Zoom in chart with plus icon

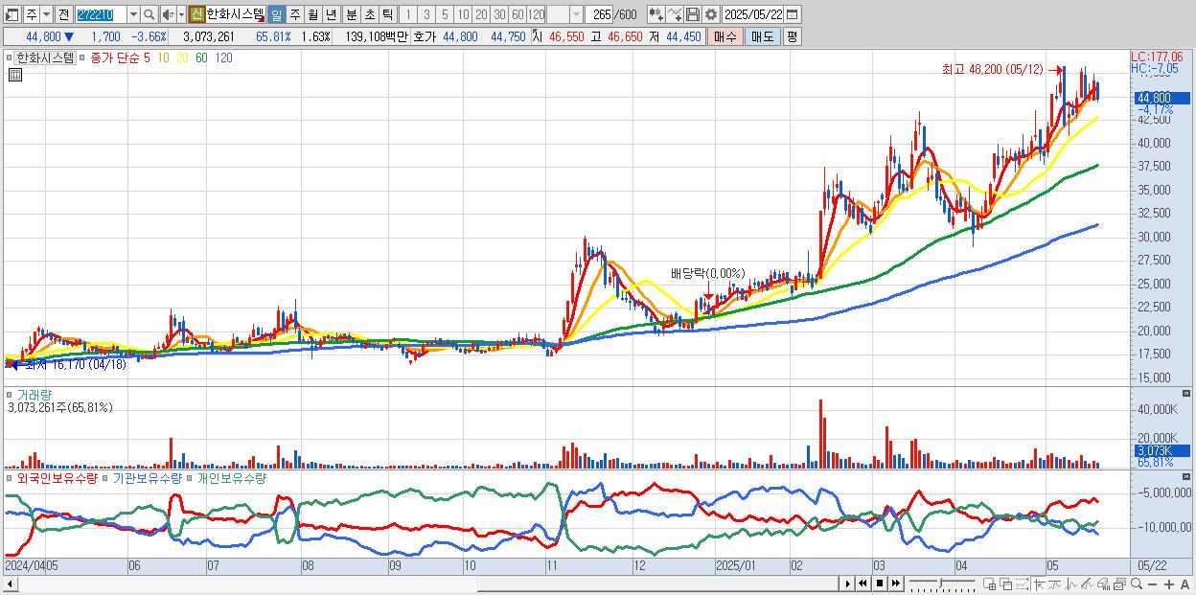[1169, 584]
